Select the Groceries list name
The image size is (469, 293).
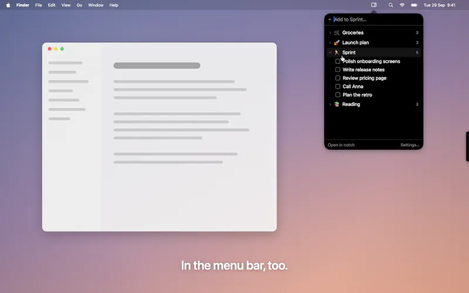pos(353,33)
